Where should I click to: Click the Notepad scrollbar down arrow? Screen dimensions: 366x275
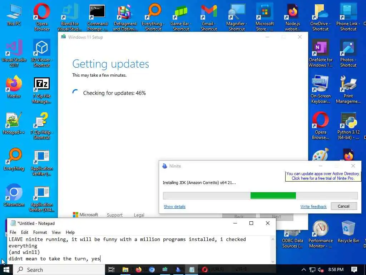coord(273,261)
